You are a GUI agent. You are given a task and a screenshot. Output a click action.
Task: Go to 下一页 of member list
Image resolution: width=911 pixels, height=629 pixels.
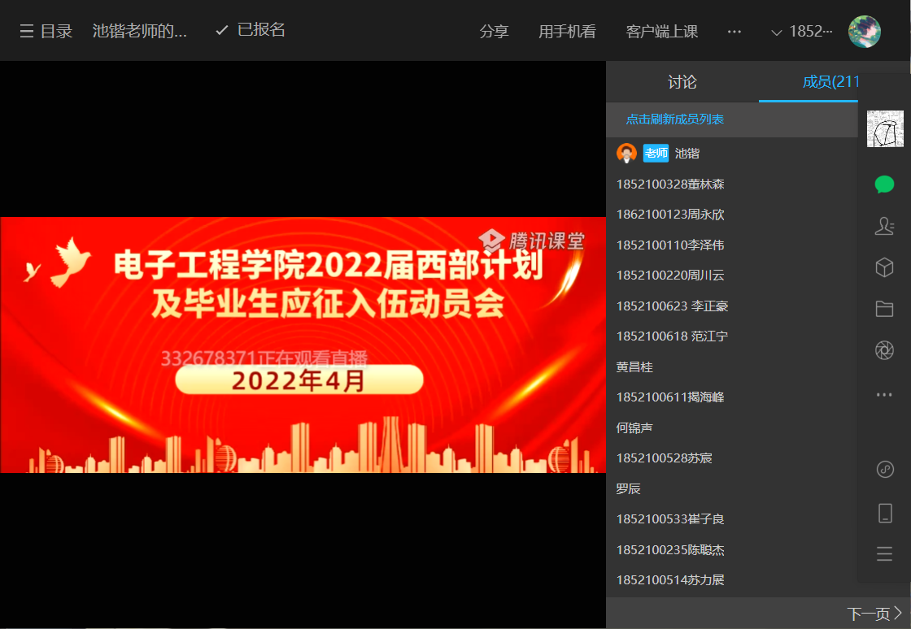874,614
